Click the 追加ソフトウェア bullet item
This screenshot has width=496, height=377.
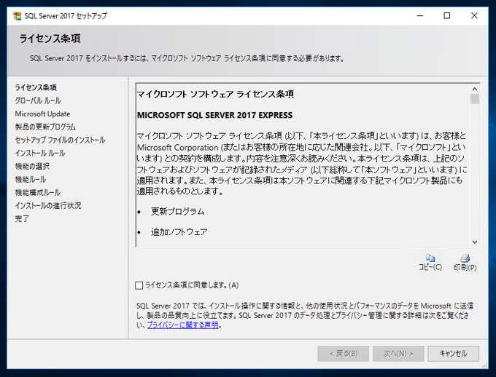179,232
